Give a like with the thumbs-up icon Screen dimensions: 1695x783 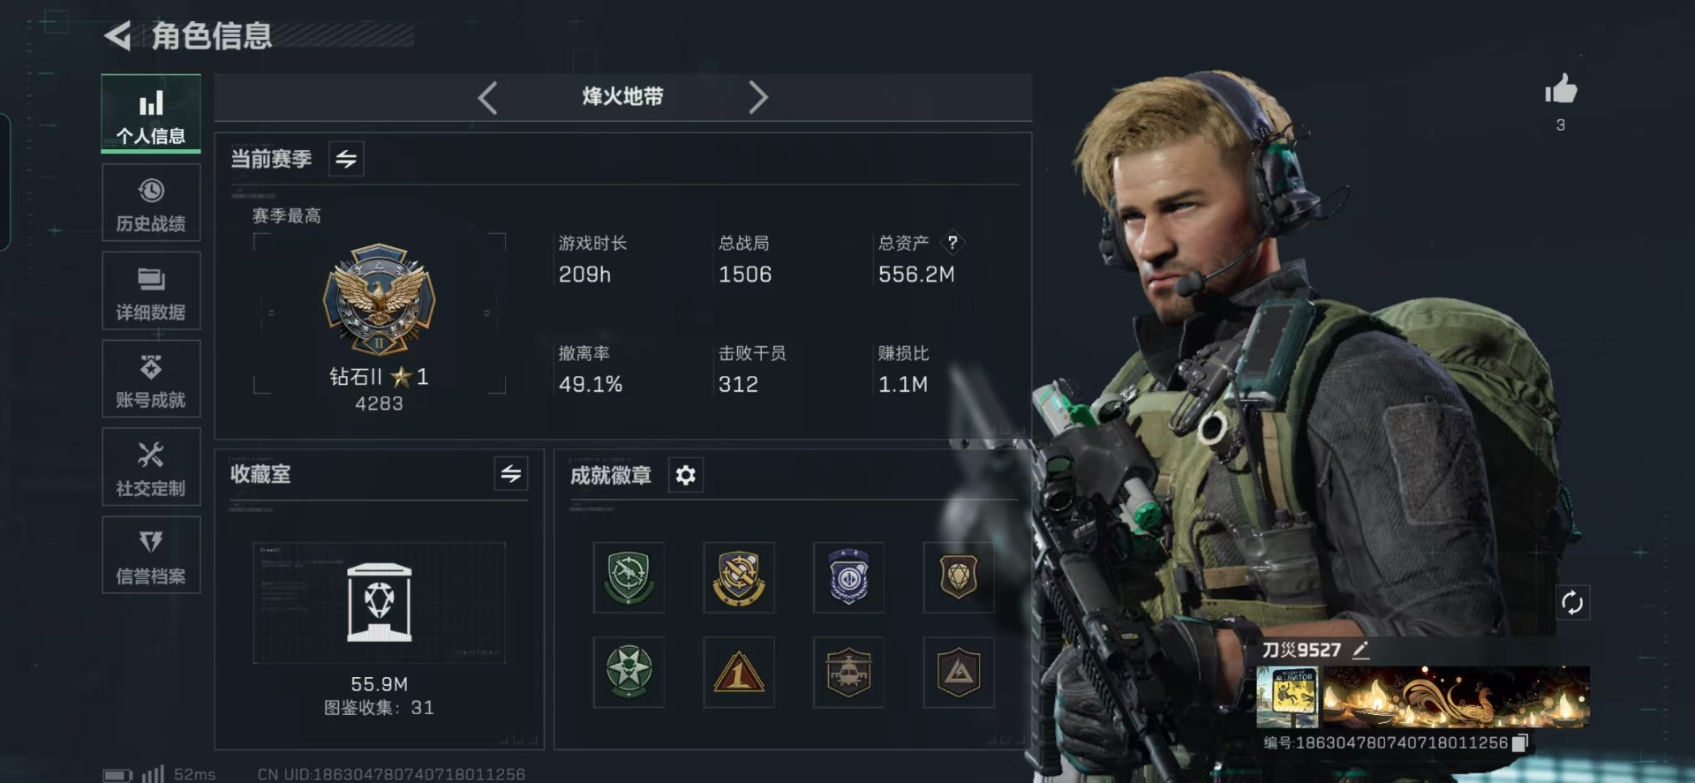click(1561, 89)
